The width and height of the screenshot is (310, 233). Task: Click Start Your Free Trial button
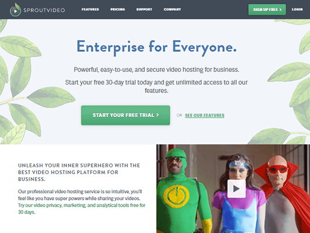pyautogui.click(x=126, y=115)
